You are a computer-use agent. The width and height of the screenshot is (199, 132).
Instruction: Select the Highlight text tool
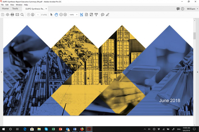(108, 15)
